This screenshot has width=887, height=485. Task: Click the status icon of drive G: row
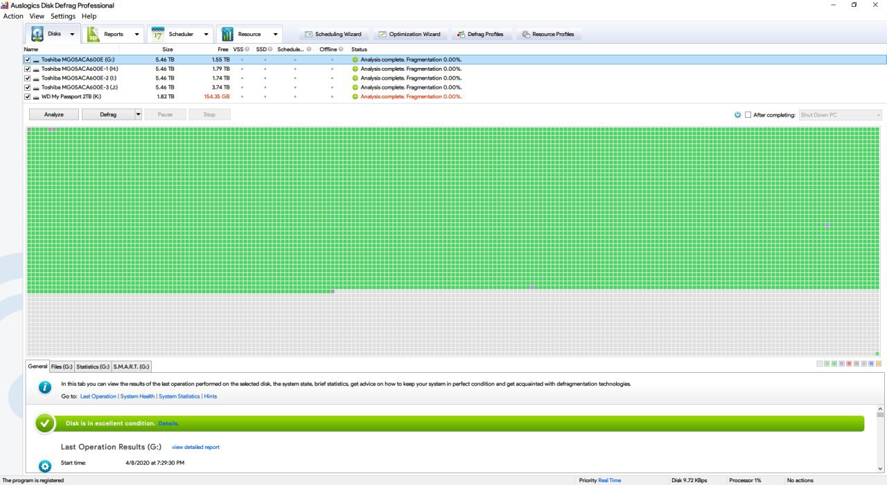[355, 60]
